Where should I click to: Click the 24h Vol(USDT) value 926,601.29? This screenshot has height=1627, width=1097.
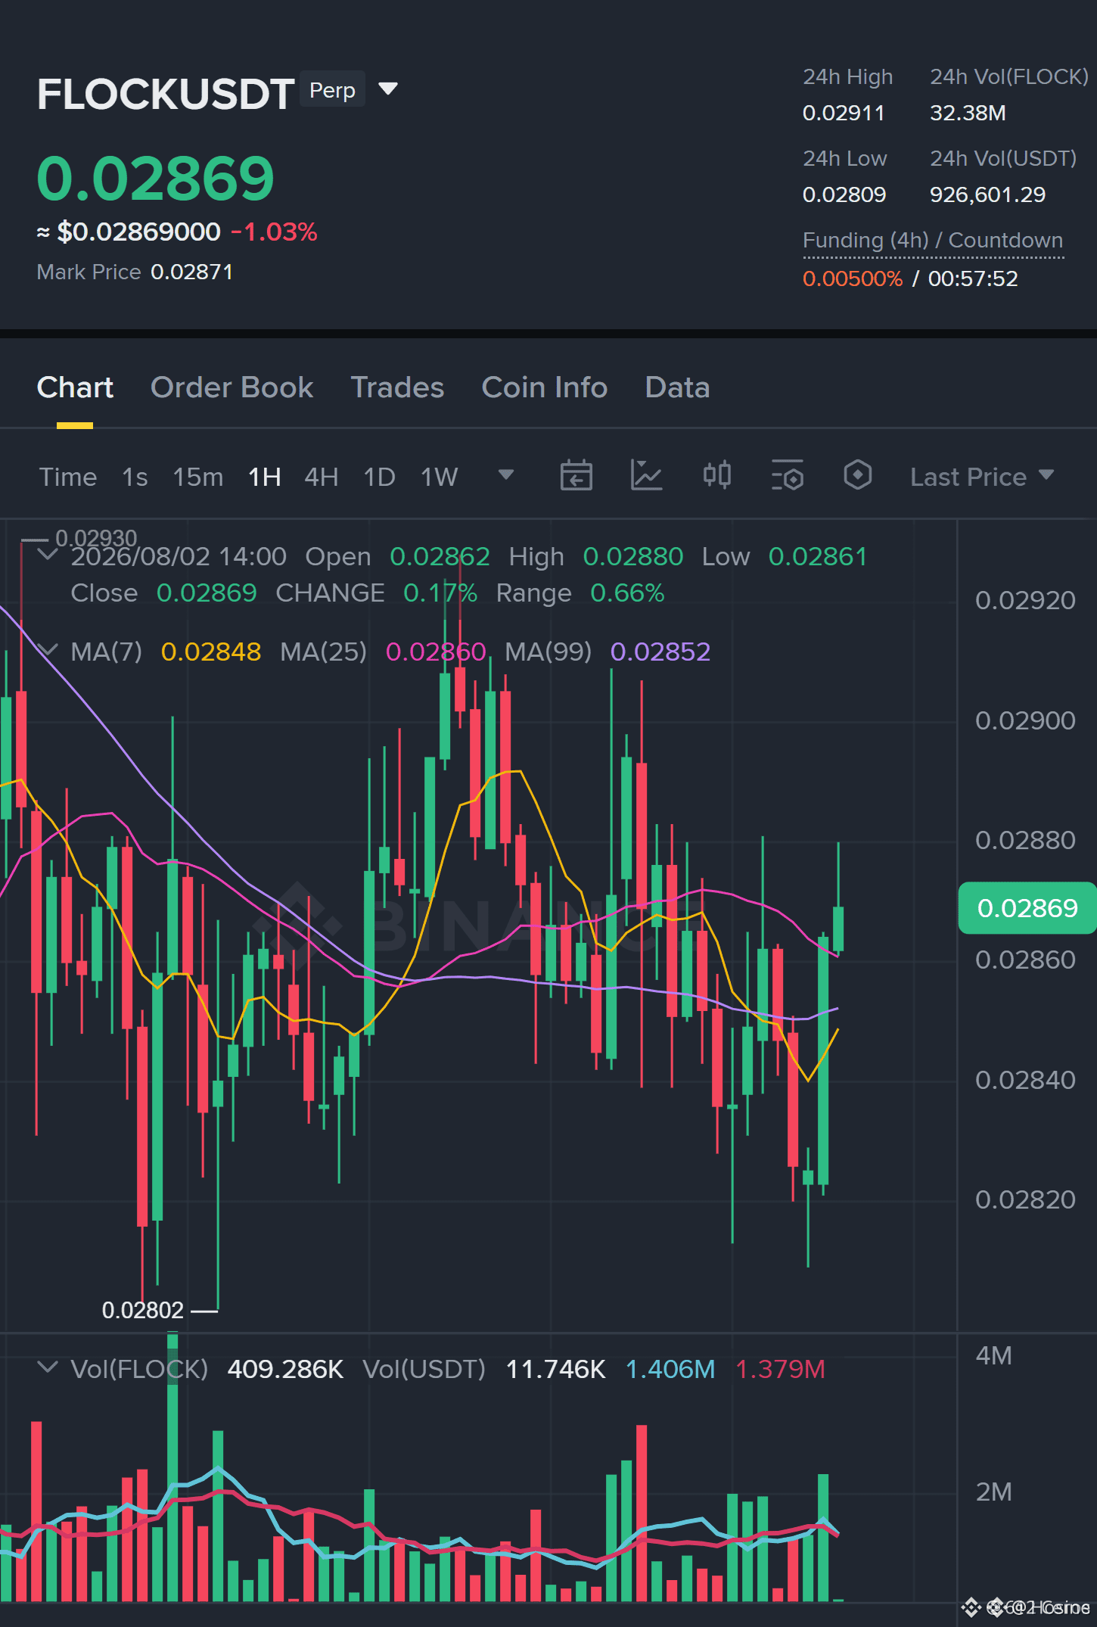987,194
